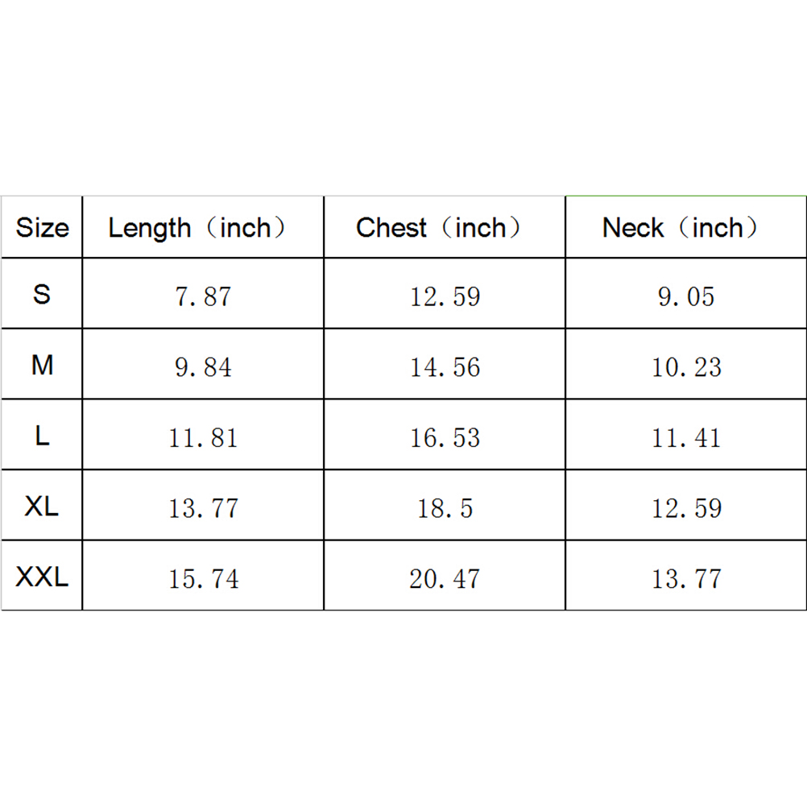Click the XXL size row label
Image resolution: width=807 pixels, height=807 pixels.
click(x=42, y=577)
